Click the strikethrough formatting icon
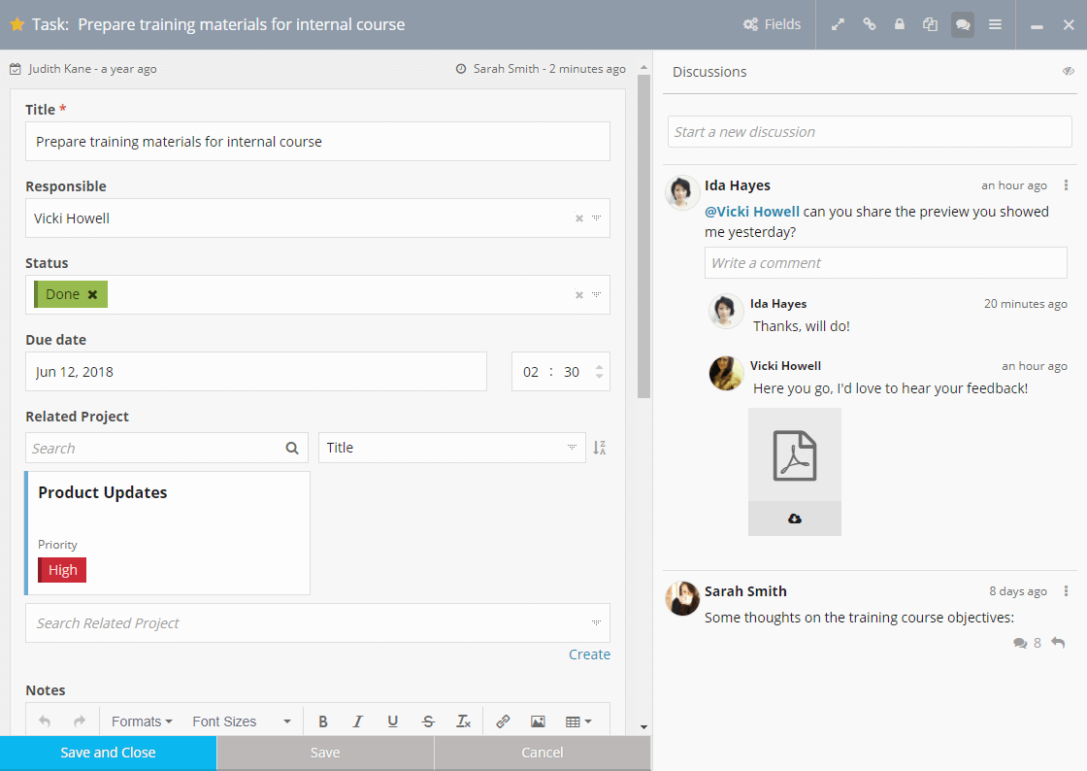This screenshot has height=771, width=1087. coord(428,721)
